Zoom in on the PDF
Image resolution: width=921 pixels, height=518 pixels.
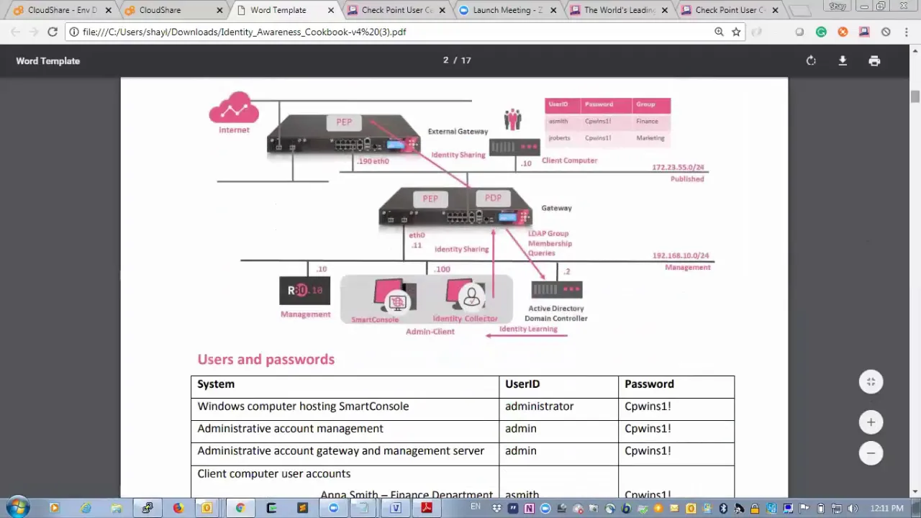[x=871, y=422]
